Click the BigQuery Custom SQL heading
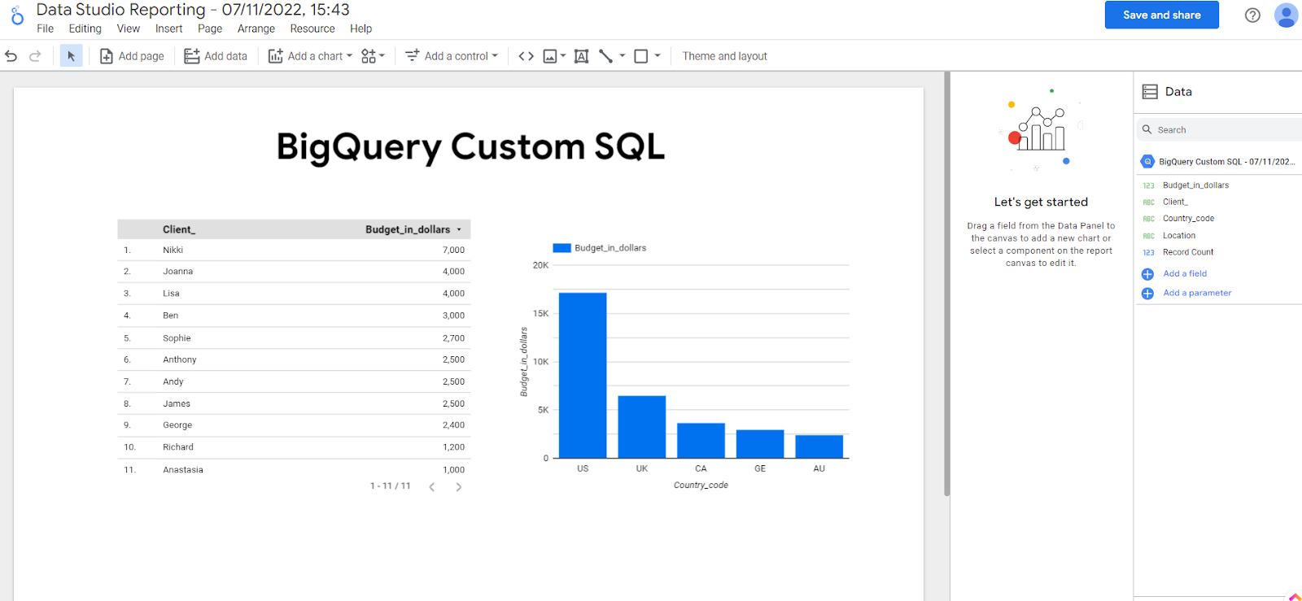 (470, 148)
